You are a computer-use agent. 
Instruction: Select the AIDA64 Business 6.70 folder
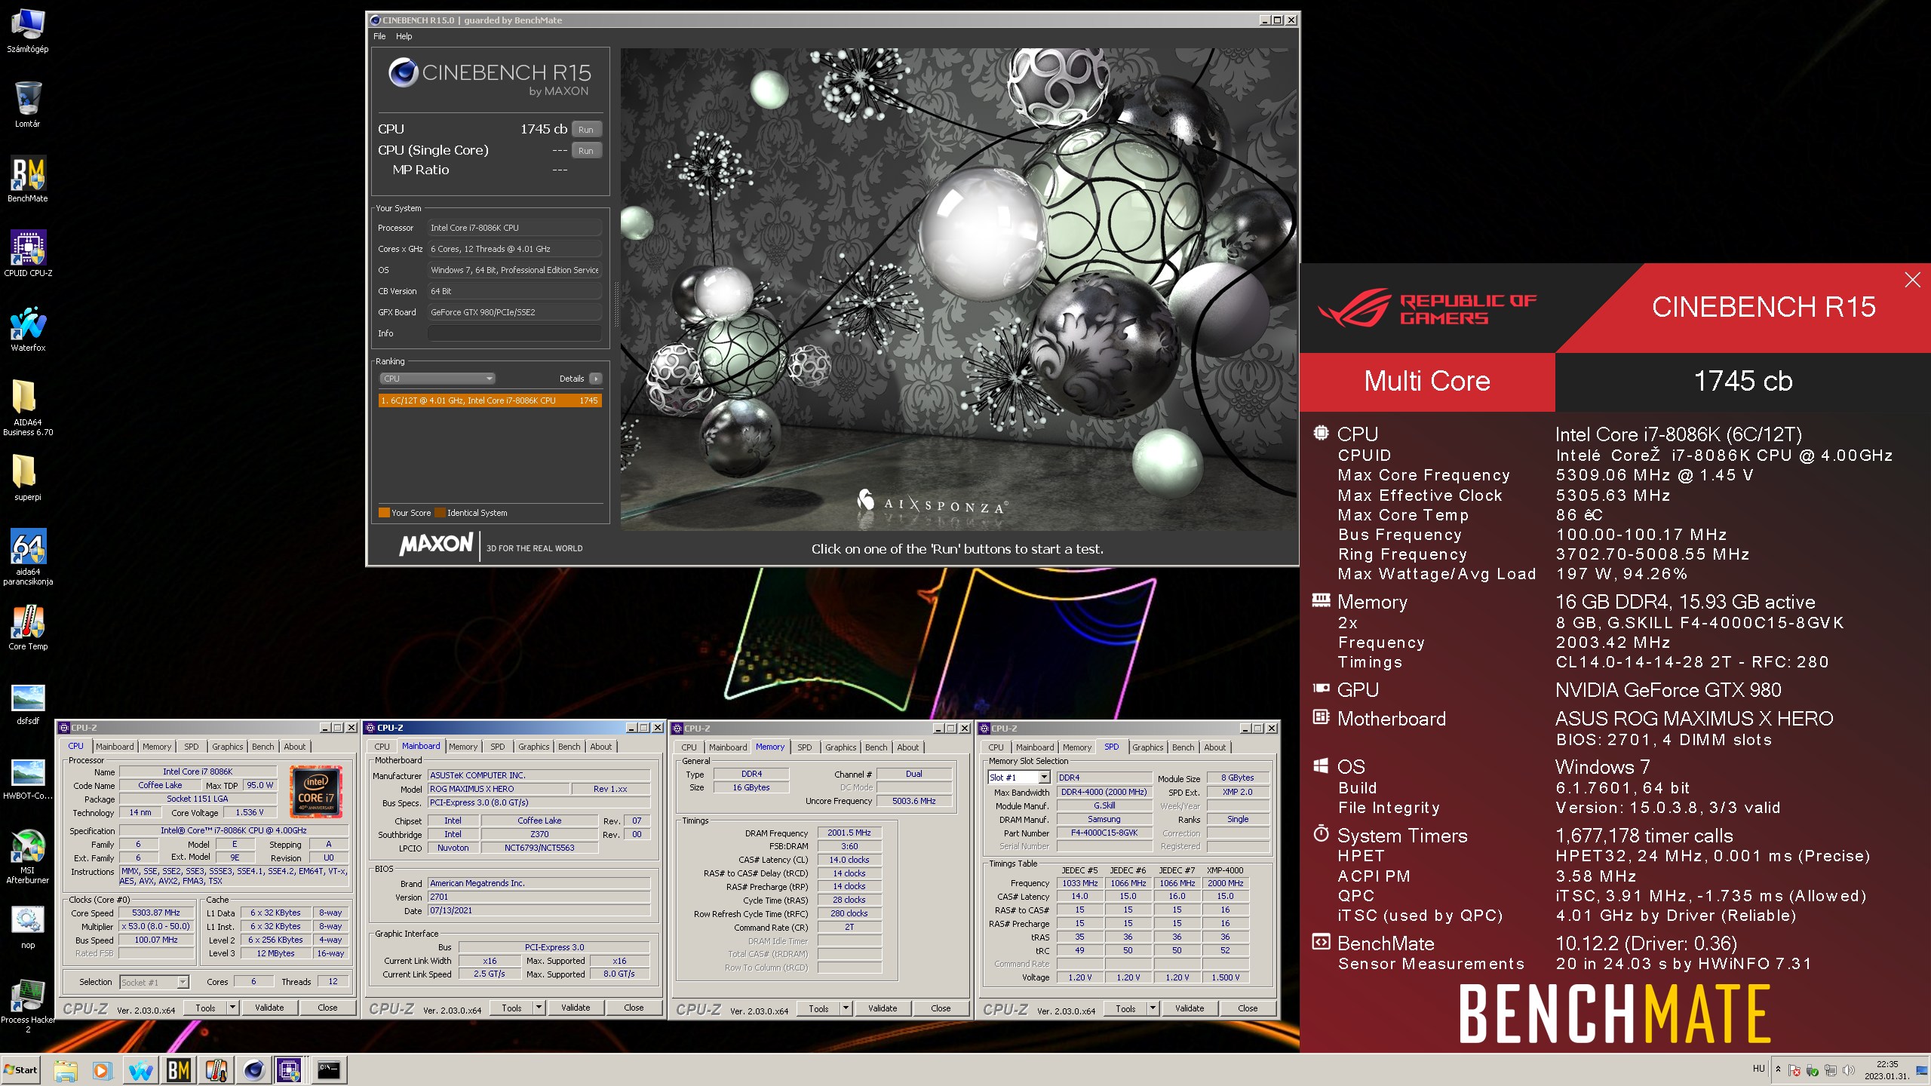(x=28, y=408)
